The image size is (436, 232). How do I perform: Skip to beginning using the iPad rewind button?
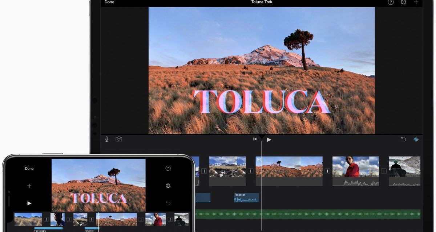pyautogui.click(x=255, y=139)
